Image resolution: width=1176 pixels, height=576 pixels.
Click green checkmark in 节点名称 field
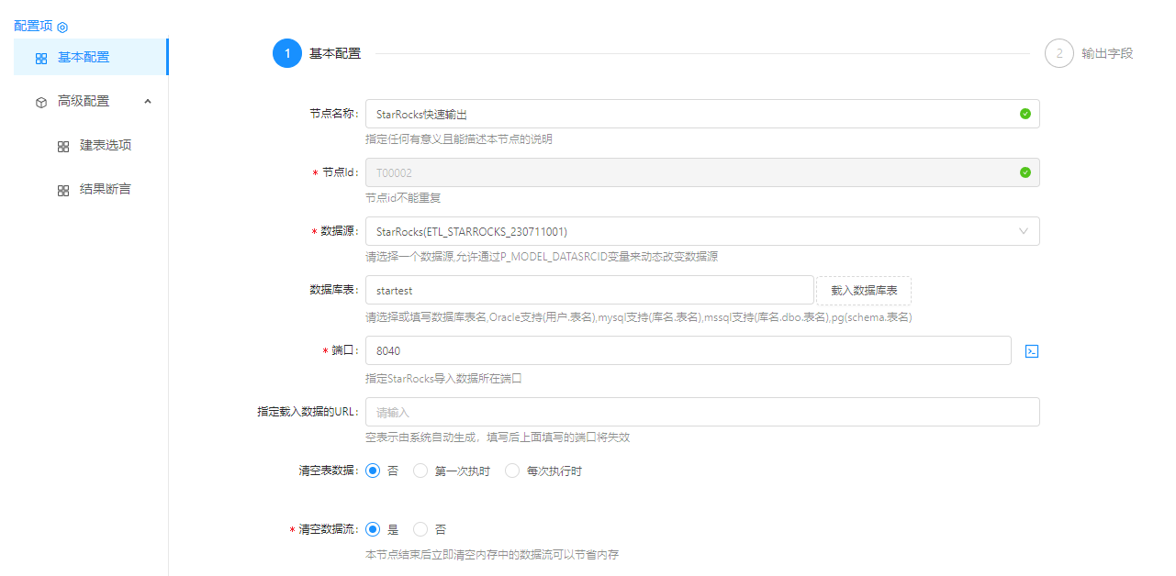(1025, 115)
